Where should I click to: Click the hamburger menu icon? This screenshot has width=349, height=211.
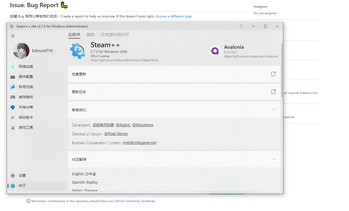tap(13, 36)
